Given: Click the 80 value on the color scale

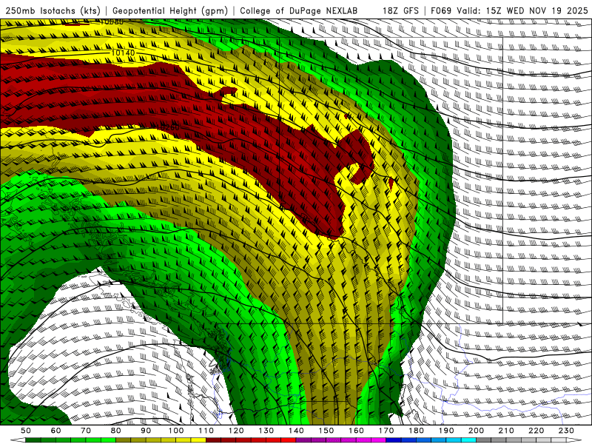Looking at the screenshot, I should pos(116,431).
